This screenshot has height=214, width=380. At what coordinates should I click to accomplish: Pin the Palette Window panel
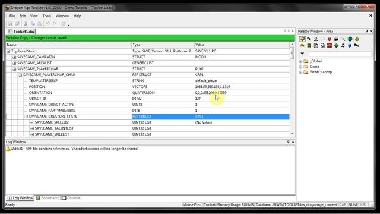point(367,31)
